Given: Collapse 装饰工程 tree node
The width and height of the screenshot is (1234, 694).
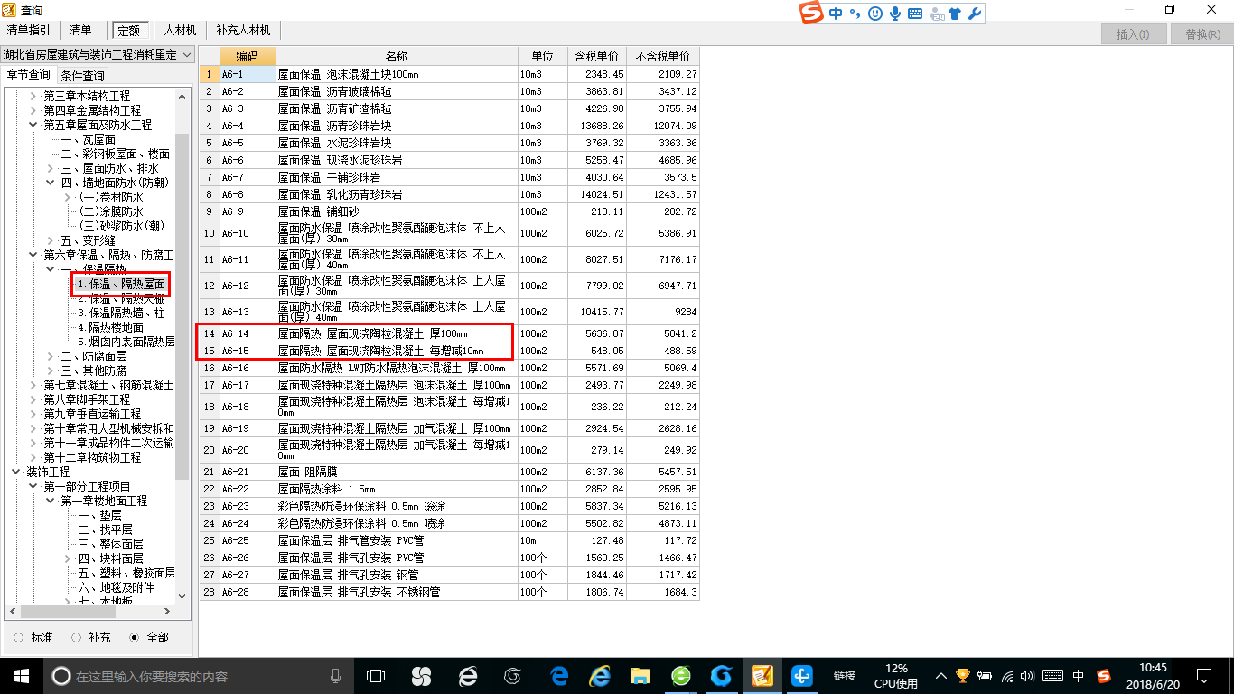Looking at the screenshot, I should tap(16, 472).
